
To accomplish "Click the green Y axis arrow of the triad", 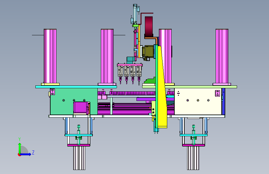I will 20,148.
